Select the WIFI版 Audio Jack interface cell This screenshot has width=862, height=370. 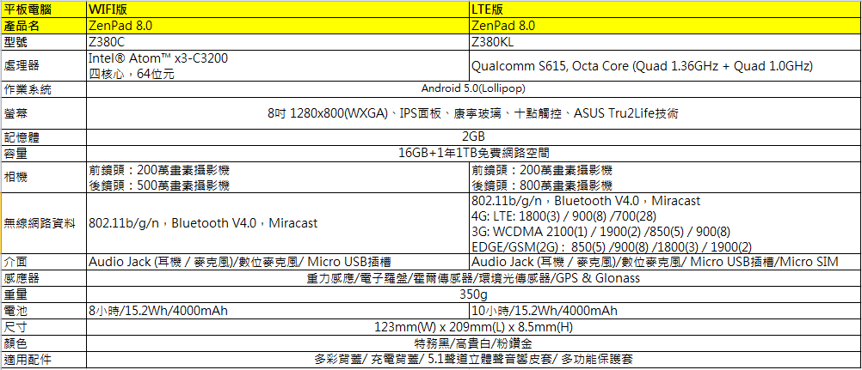point(278,263)
